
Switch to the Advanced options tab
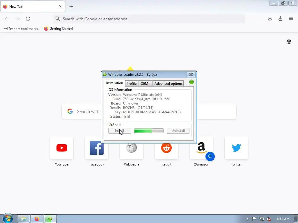click(168, 83)
